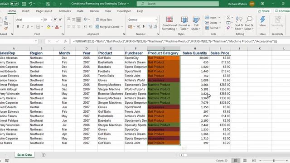
Task: Click the Increase Decimal icon
Action: click(x=150, y=27)
